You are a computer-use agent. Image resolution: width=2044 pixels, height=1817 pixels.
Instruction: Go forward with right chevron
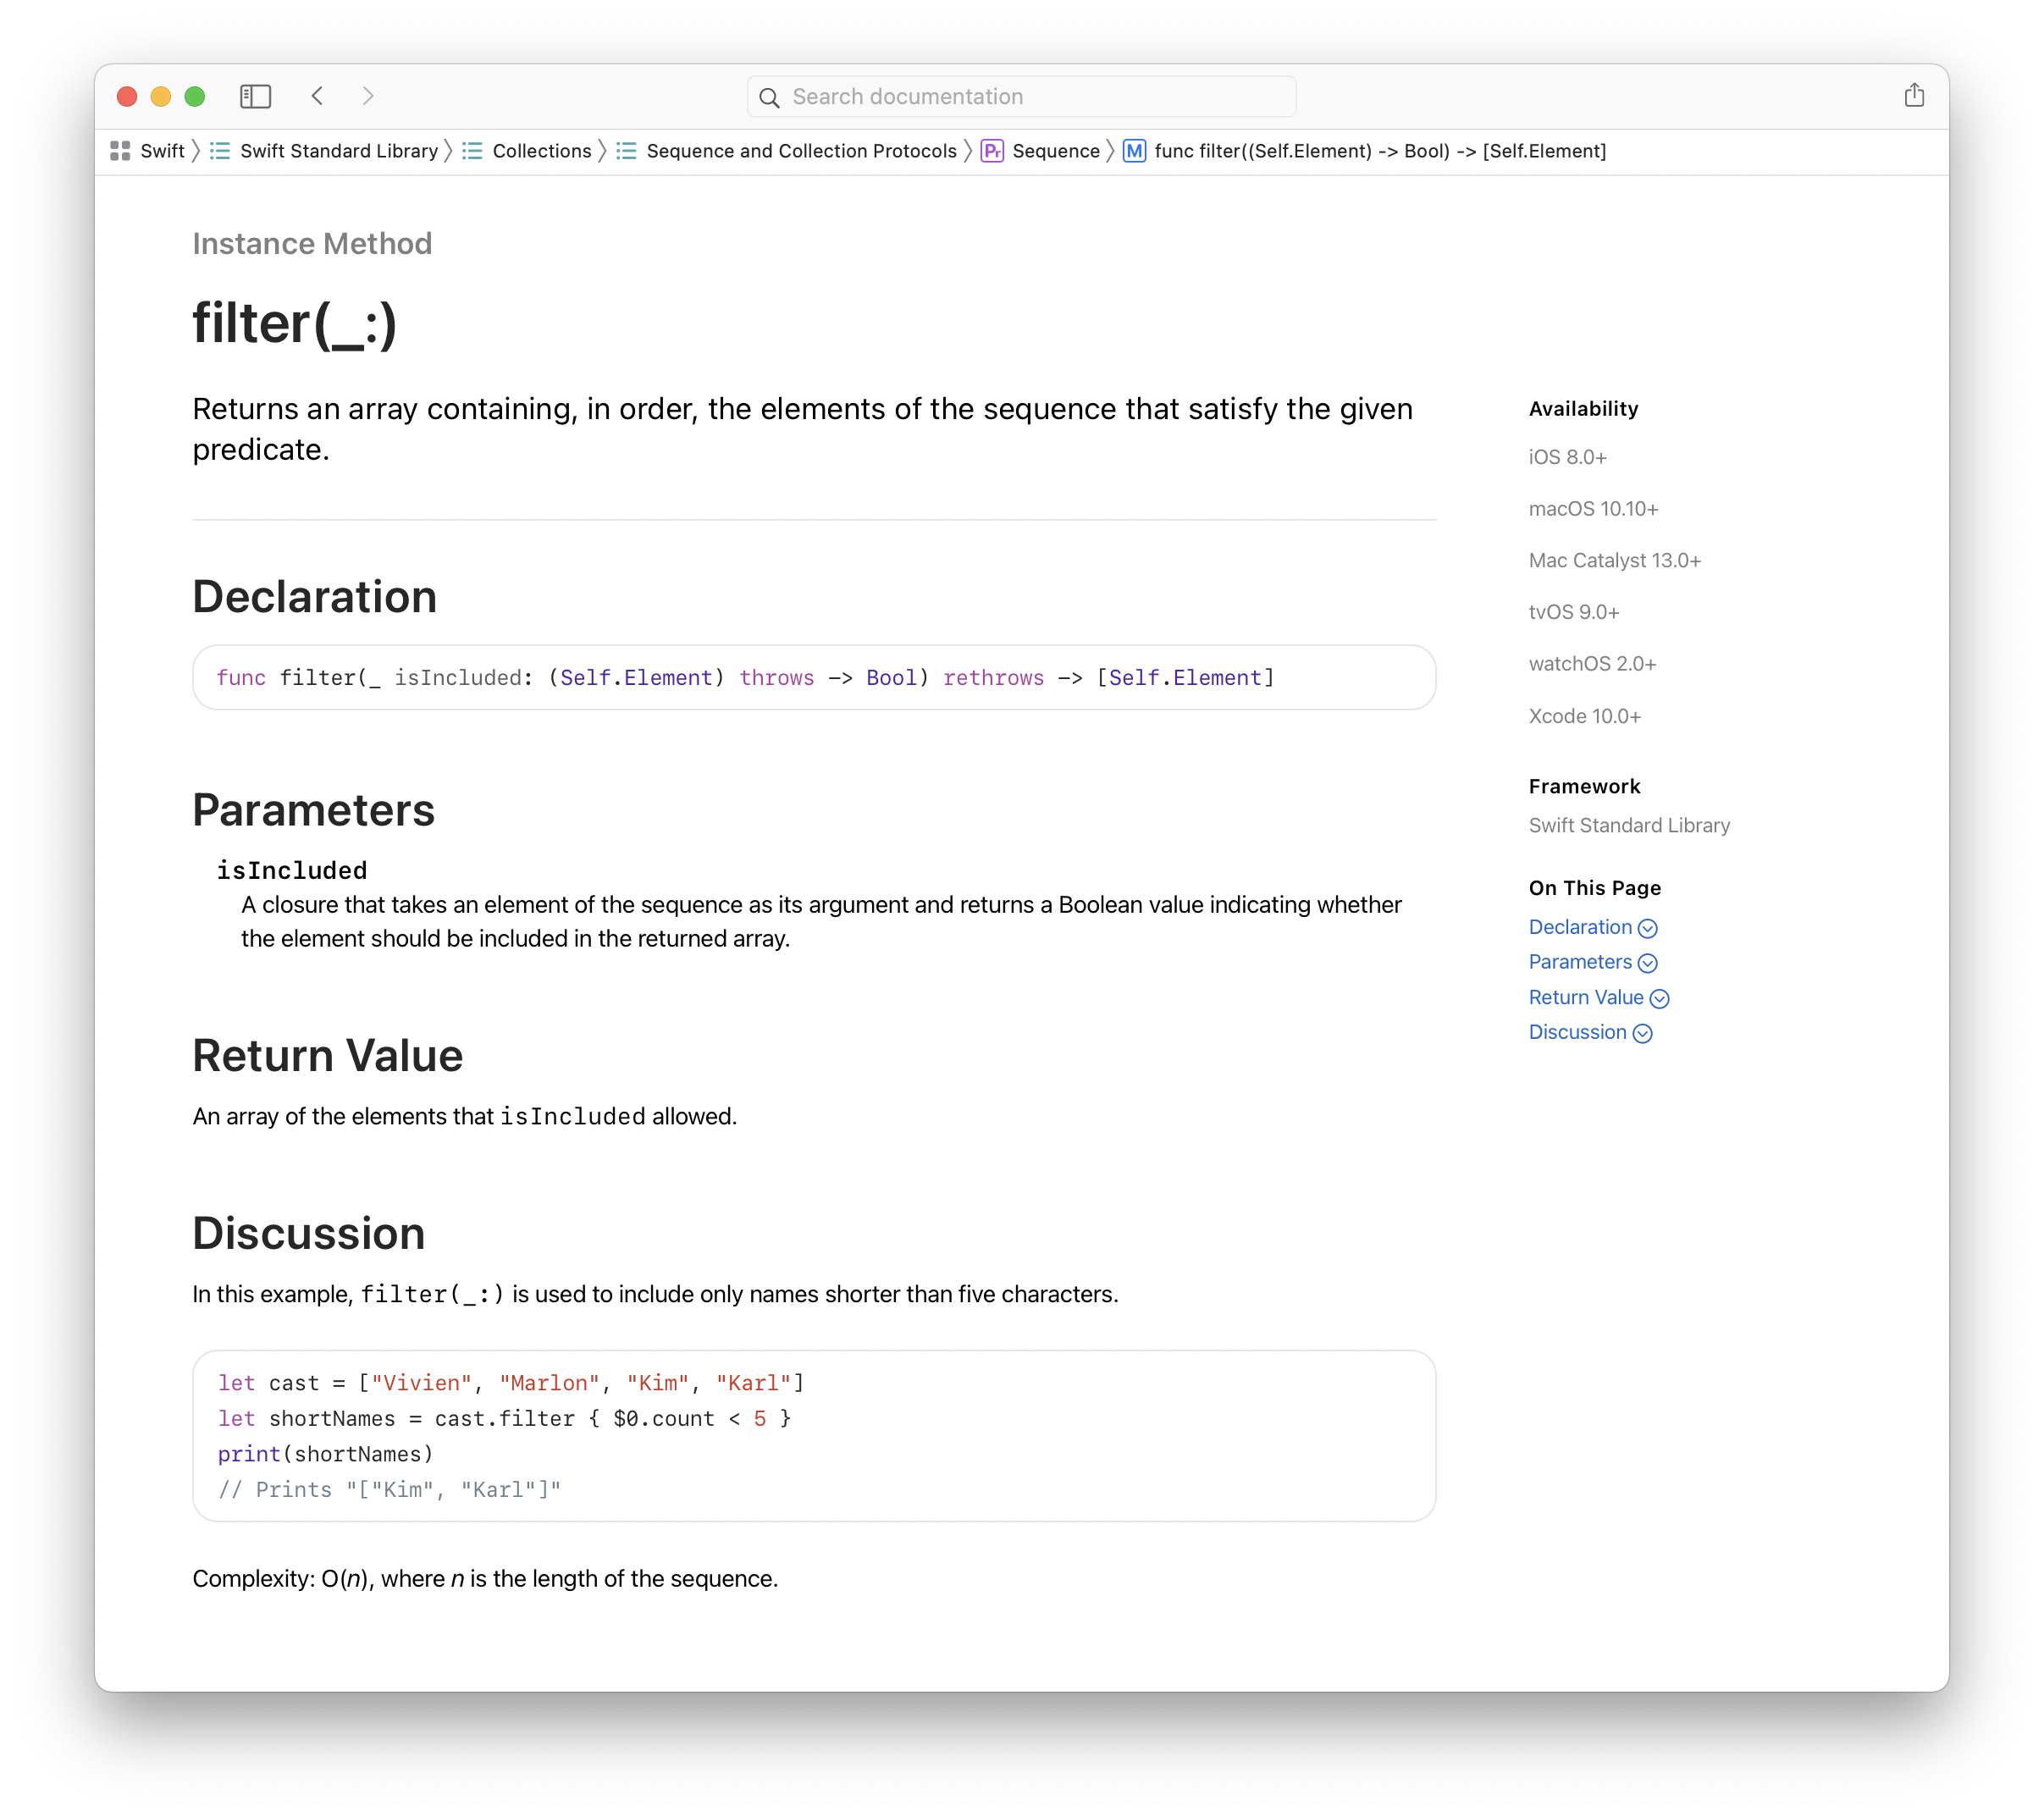[368, 96]
